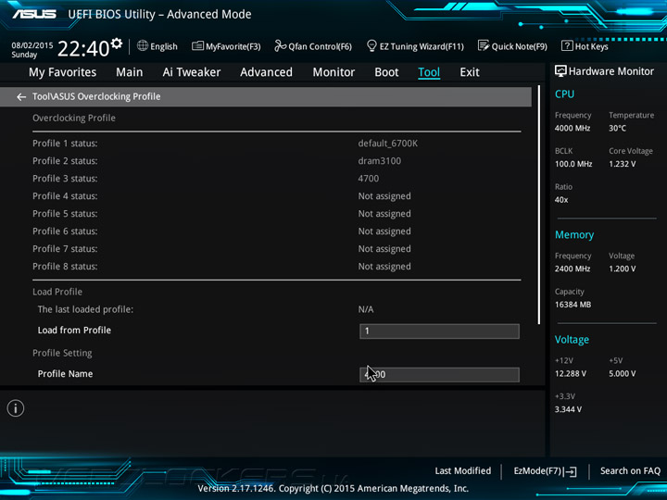Click Search on FAQ
This screenshot has width=667, height=500.
pyautogui.click(x=631, y=470)
